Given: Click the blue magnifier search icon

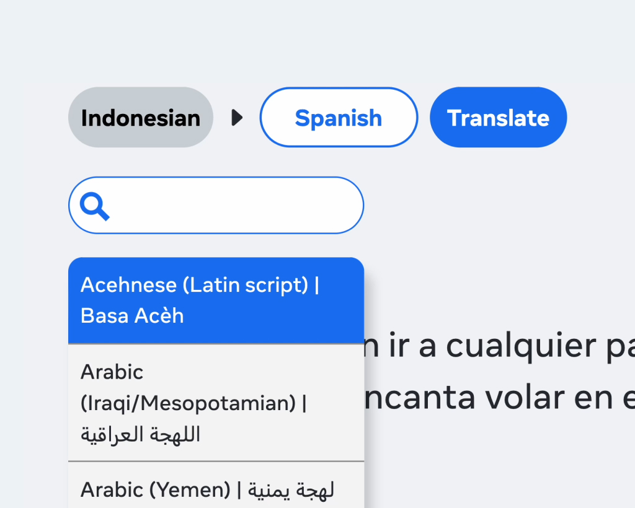Looking at the screenshot, I should coord(95,206).
